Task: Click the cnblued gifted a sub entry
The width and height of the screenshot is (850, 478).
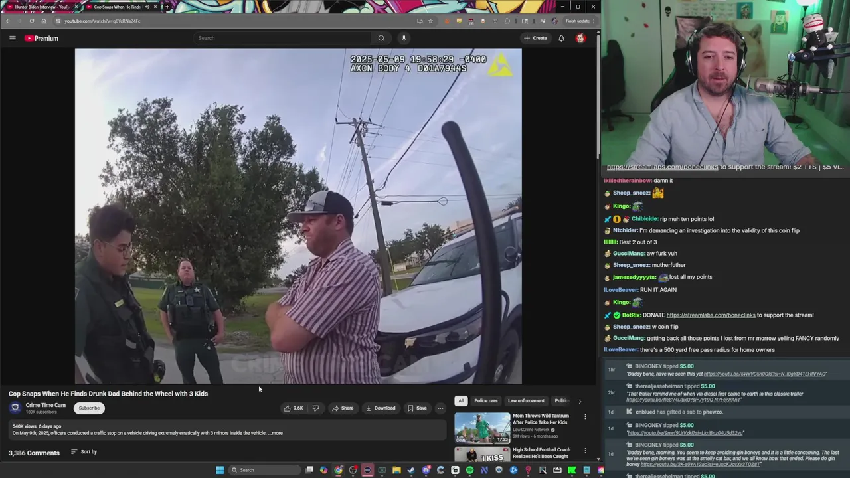Action: 679,412
